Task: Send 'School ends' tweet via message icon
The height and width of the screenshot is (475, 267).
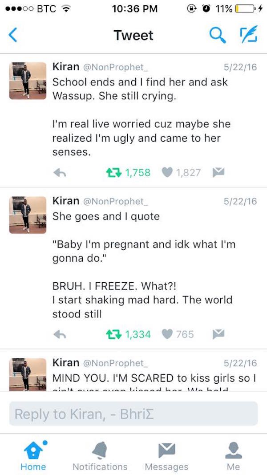Action: 218,172
